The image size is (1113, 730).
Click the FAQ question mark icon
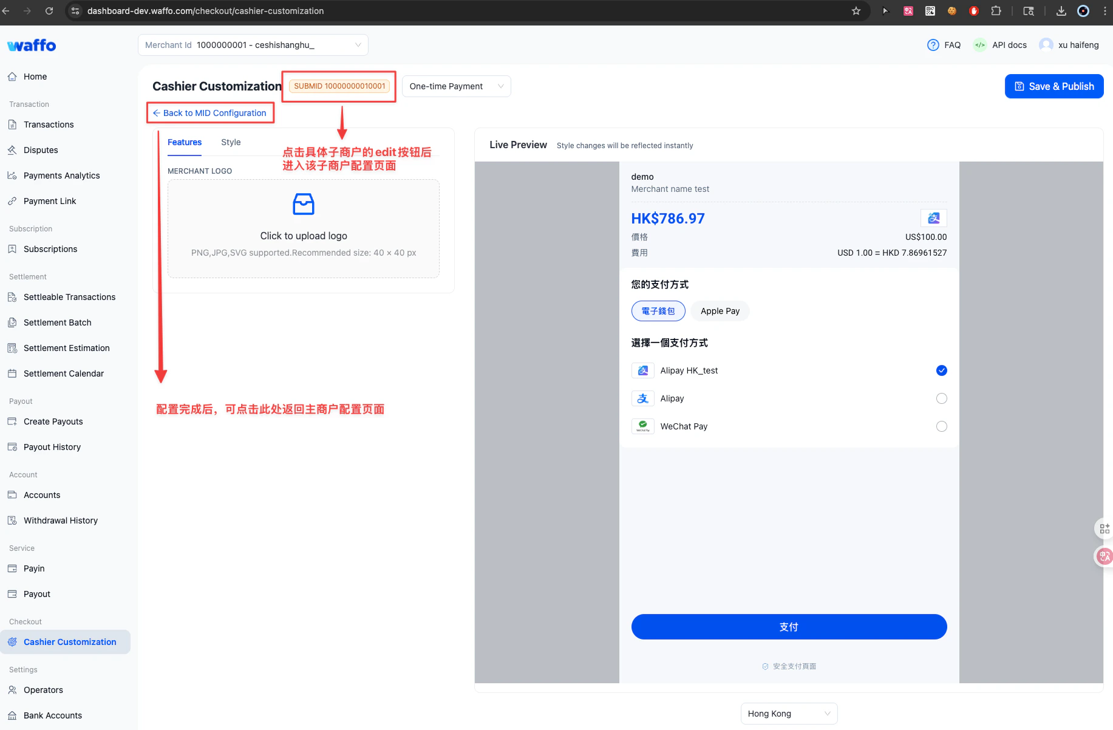[x=933, y=45]
